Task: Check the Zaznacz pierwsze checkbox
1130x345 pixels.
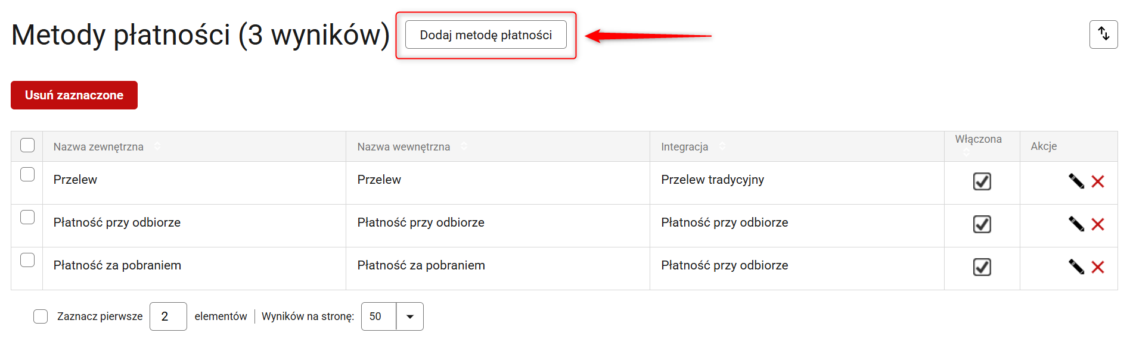Action: click(41, 316)
